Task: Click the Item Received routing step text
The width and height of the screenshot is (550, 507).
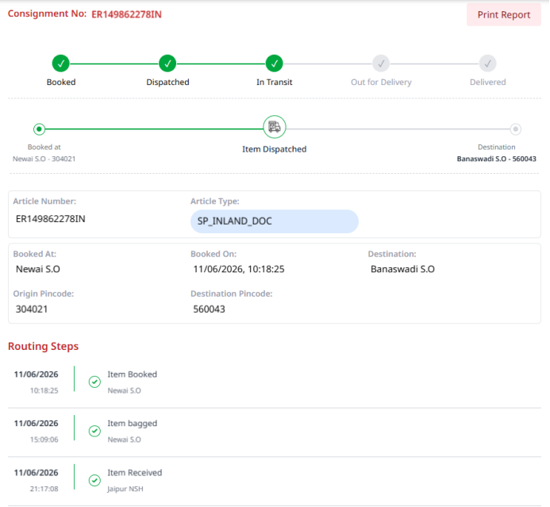Action: (x=135, y=473)
